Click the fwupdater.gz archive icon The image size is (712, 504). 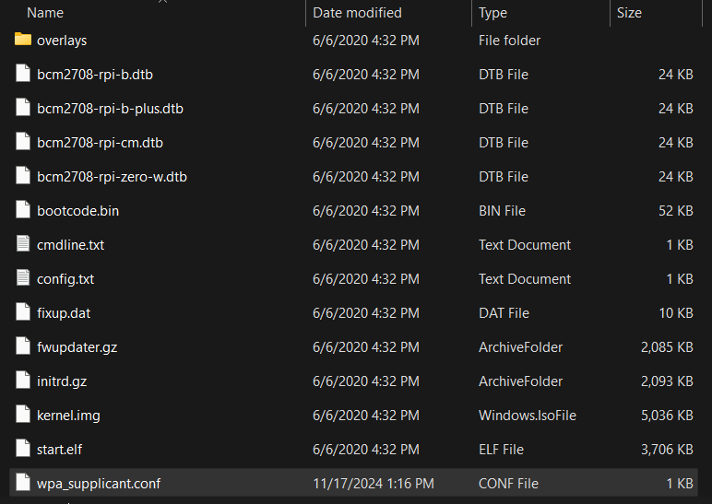tap(23, 346)
